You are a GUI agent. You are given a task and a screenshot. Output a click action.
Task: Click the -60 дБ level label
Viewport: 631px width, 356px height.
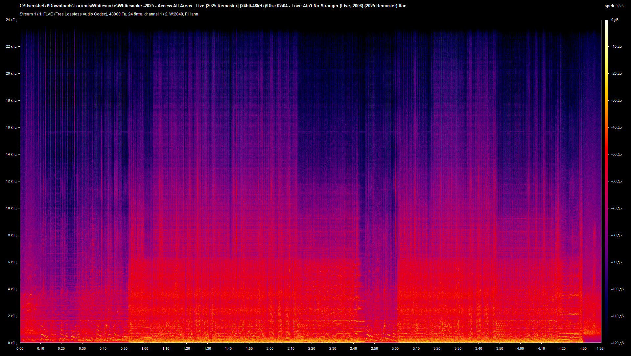point(616,181)
